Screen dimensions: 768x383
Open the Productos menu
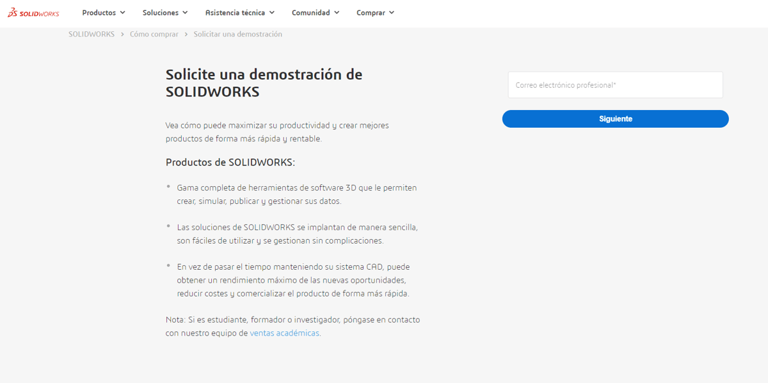pyautogui.click(x=104, y=13)
